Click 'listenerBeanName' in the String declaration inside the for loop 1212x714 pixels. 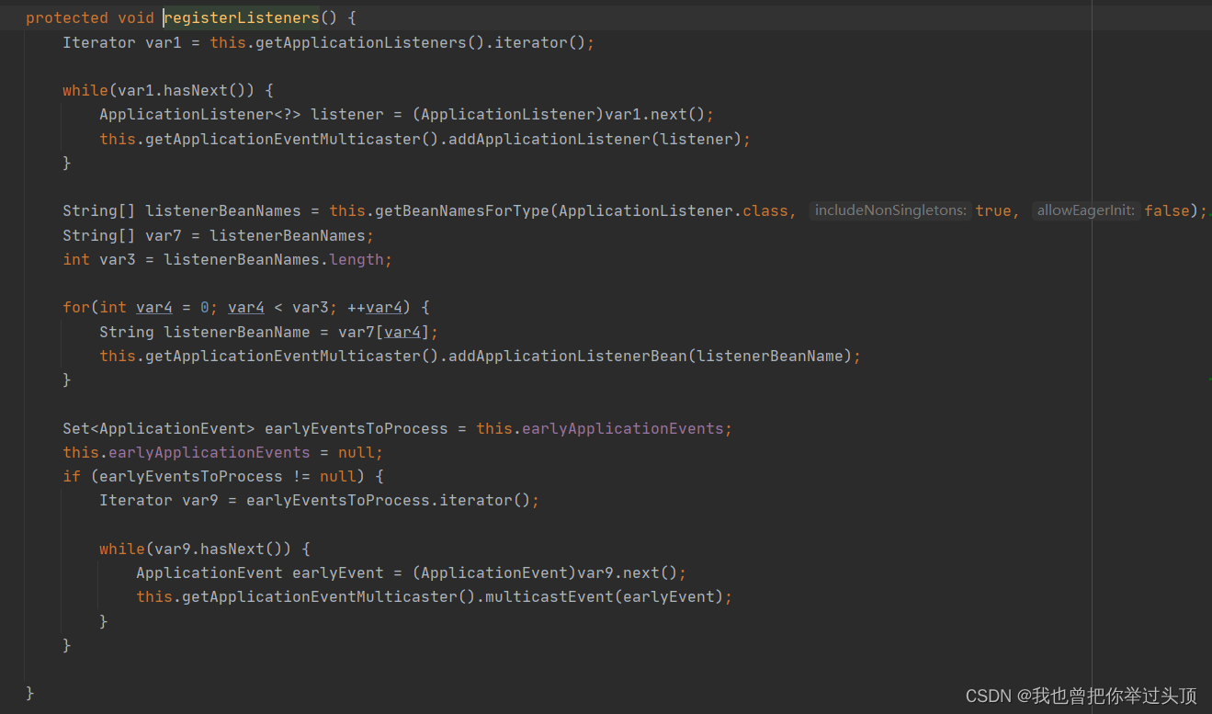[237, 332]
